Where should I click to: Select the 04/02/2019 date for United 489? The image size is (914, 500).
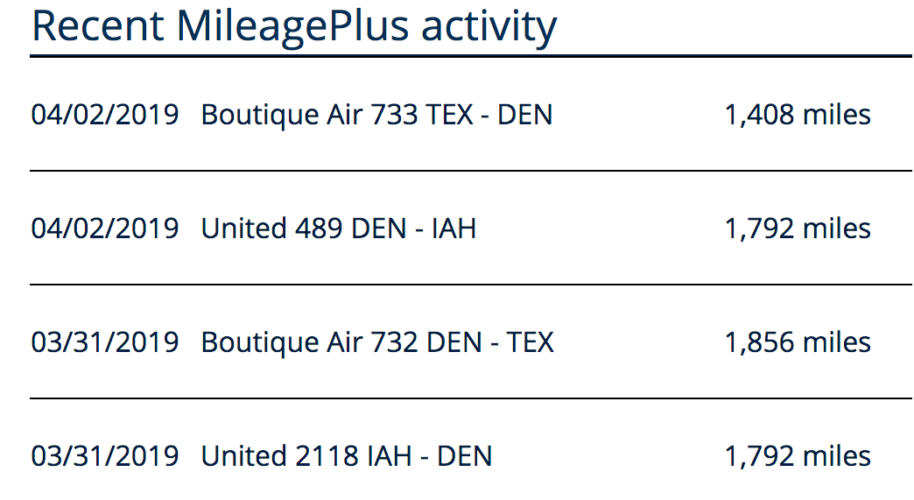click(105, 228)
